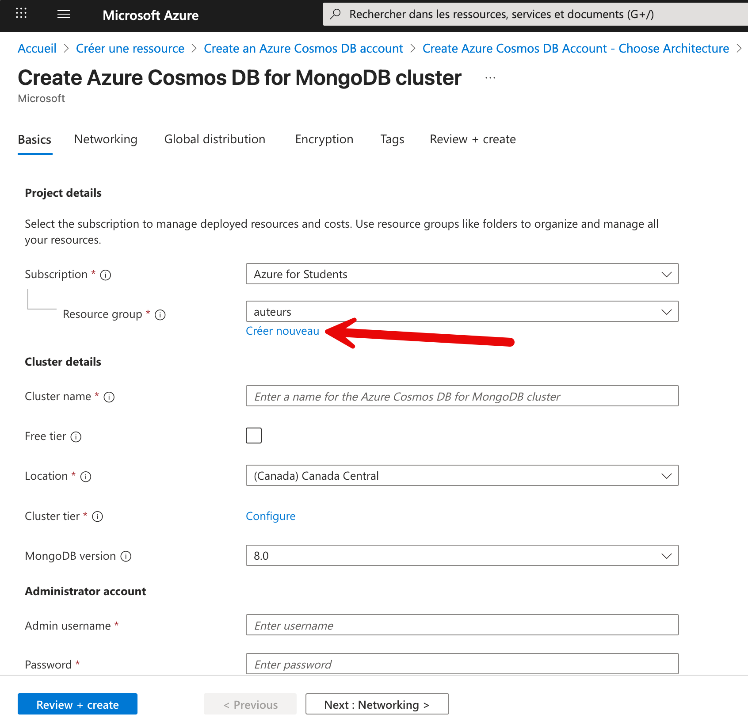Open the Free tier info tooltip
Screen dimensions: 748x726
click(x=77, y=436)
